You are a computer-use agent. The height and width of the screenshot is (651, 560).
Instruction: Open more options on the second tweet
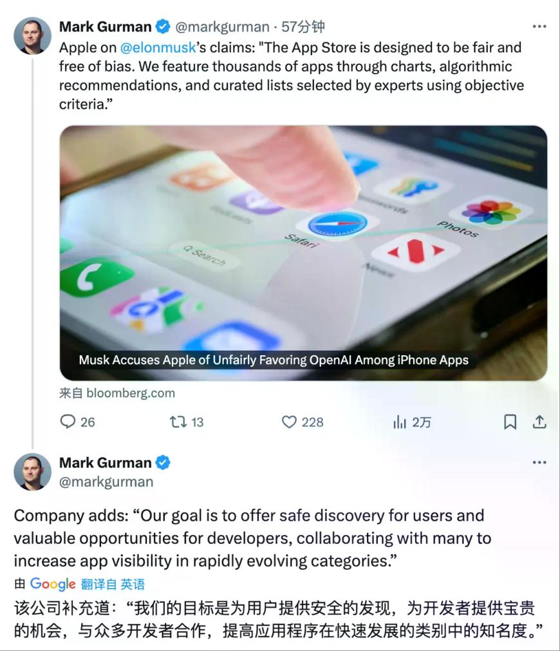click(x=539, y=463)
